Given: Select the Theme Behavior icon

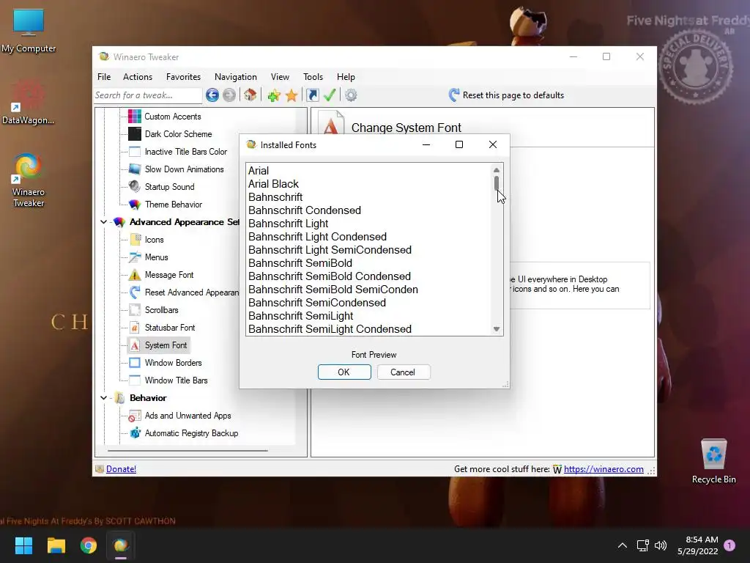Looking at the screenshot, I should (135, 205).
